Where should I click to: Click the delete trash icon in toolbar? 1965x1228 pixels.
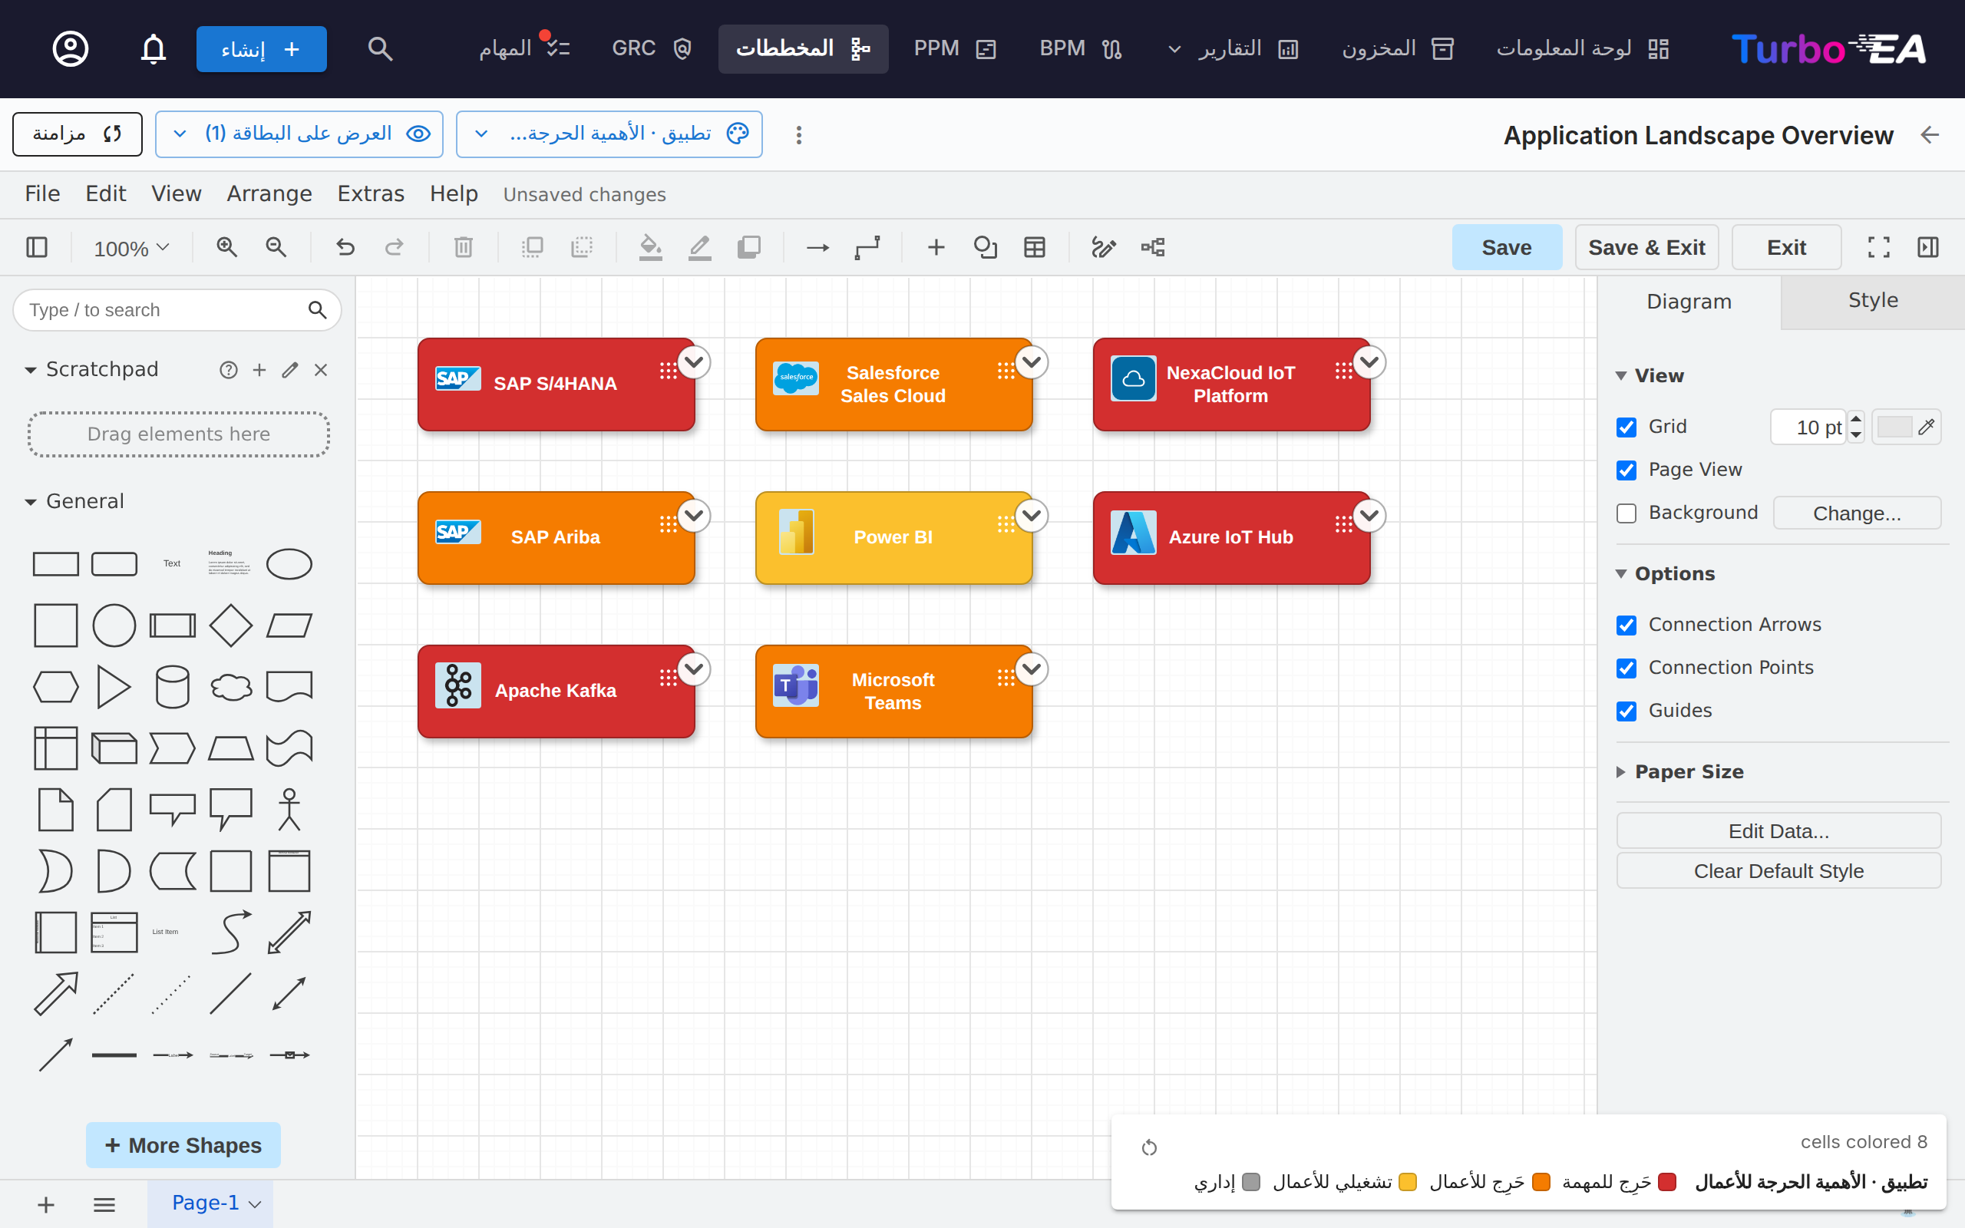click(464, 247)
